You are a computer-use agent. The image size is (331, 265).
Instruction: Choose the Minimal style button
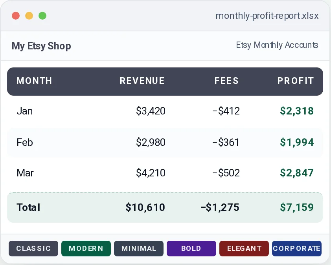[x=139, y=249]
